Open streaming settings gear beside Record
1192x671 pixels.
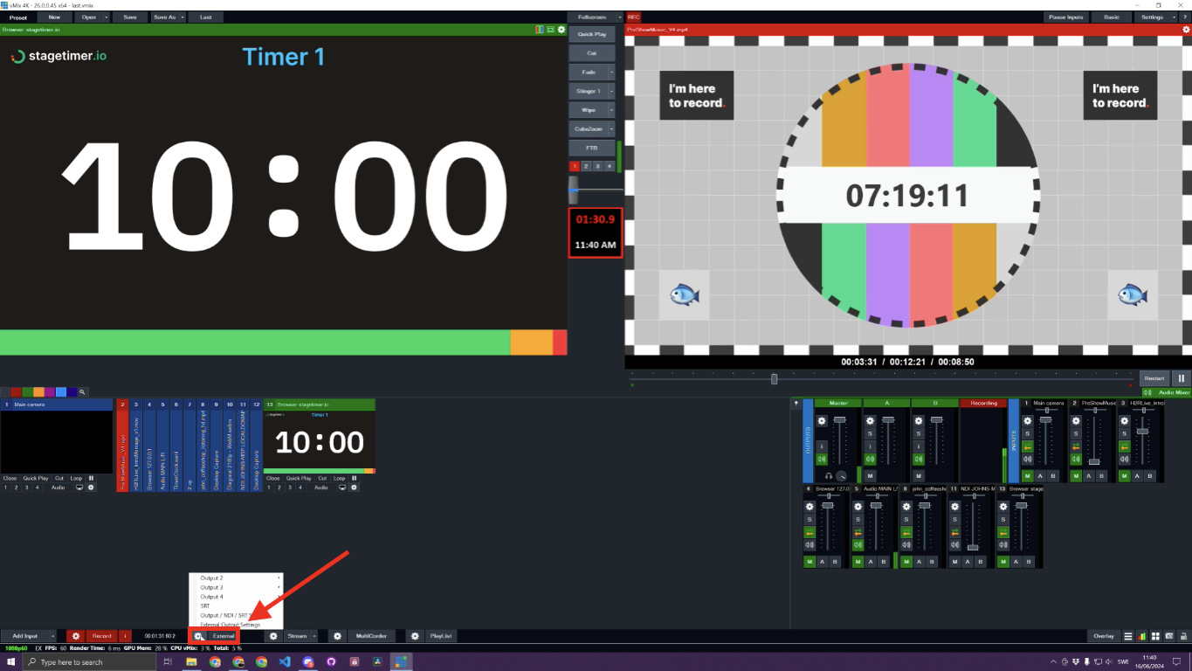74,636
